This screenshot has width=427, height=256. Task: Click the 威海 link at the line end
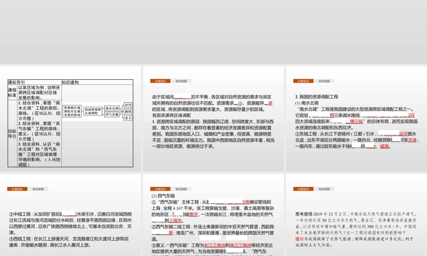385,146
